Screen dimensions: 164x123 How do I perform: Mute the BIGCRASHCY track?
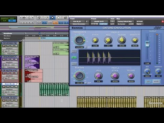pyautogui.click(x=16, y=59)
